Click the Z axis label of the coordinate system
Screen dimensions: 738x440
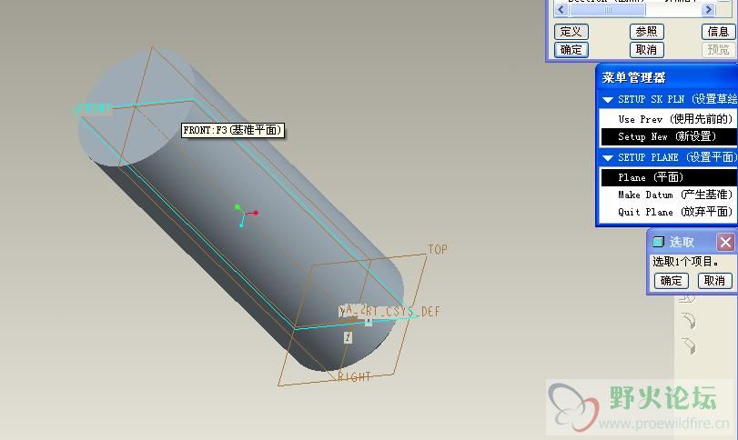[x=348, y=337]
